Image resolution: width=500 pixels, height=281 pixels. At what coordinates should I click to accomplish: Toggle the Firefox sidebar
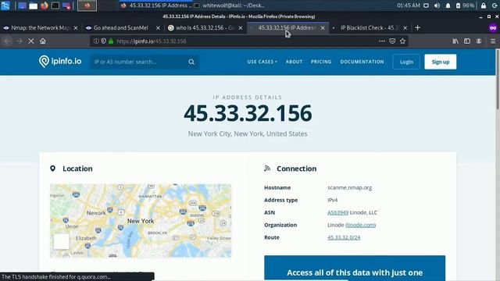click(467, 41)
